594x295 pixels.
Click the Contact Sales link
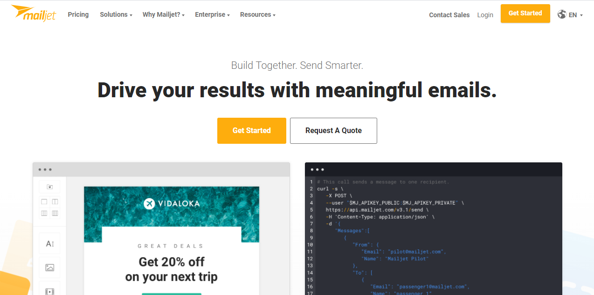[x=449, y=15]
